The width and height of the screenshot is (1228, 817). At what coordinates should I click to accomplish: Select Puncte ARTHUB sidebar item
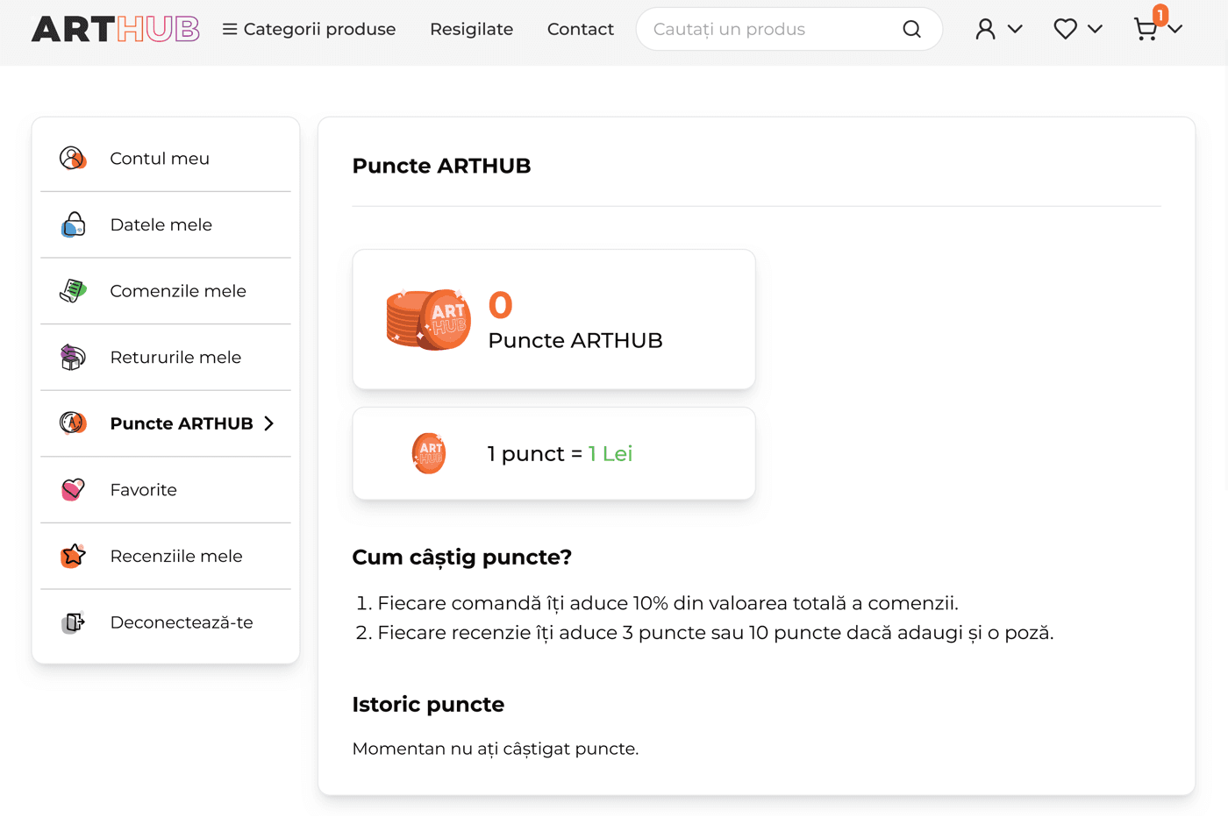coord(166,423)
